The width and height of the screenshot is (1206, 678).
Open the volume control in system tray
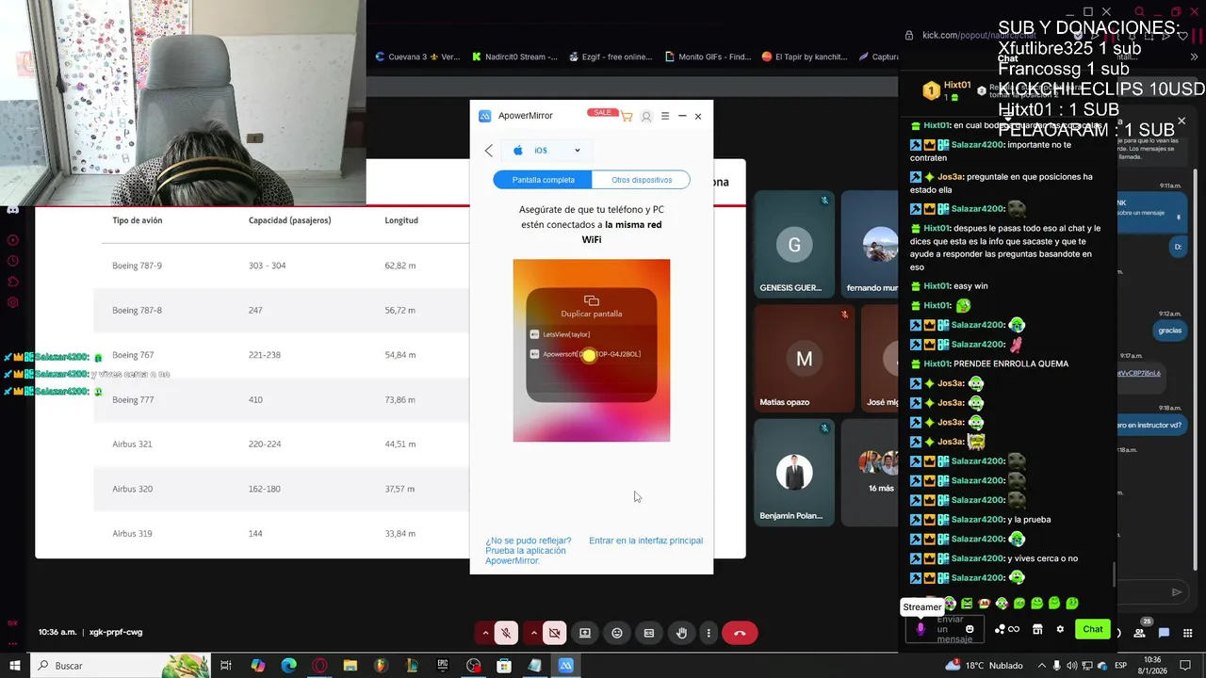coord(1073,666)
